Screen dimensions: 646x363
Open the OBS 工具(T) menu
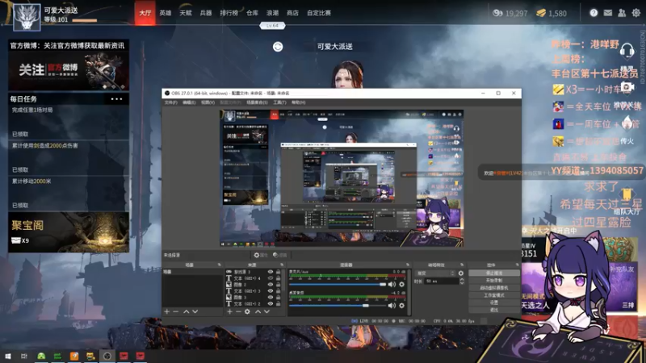pyautogui.click(x=279, y=102)
